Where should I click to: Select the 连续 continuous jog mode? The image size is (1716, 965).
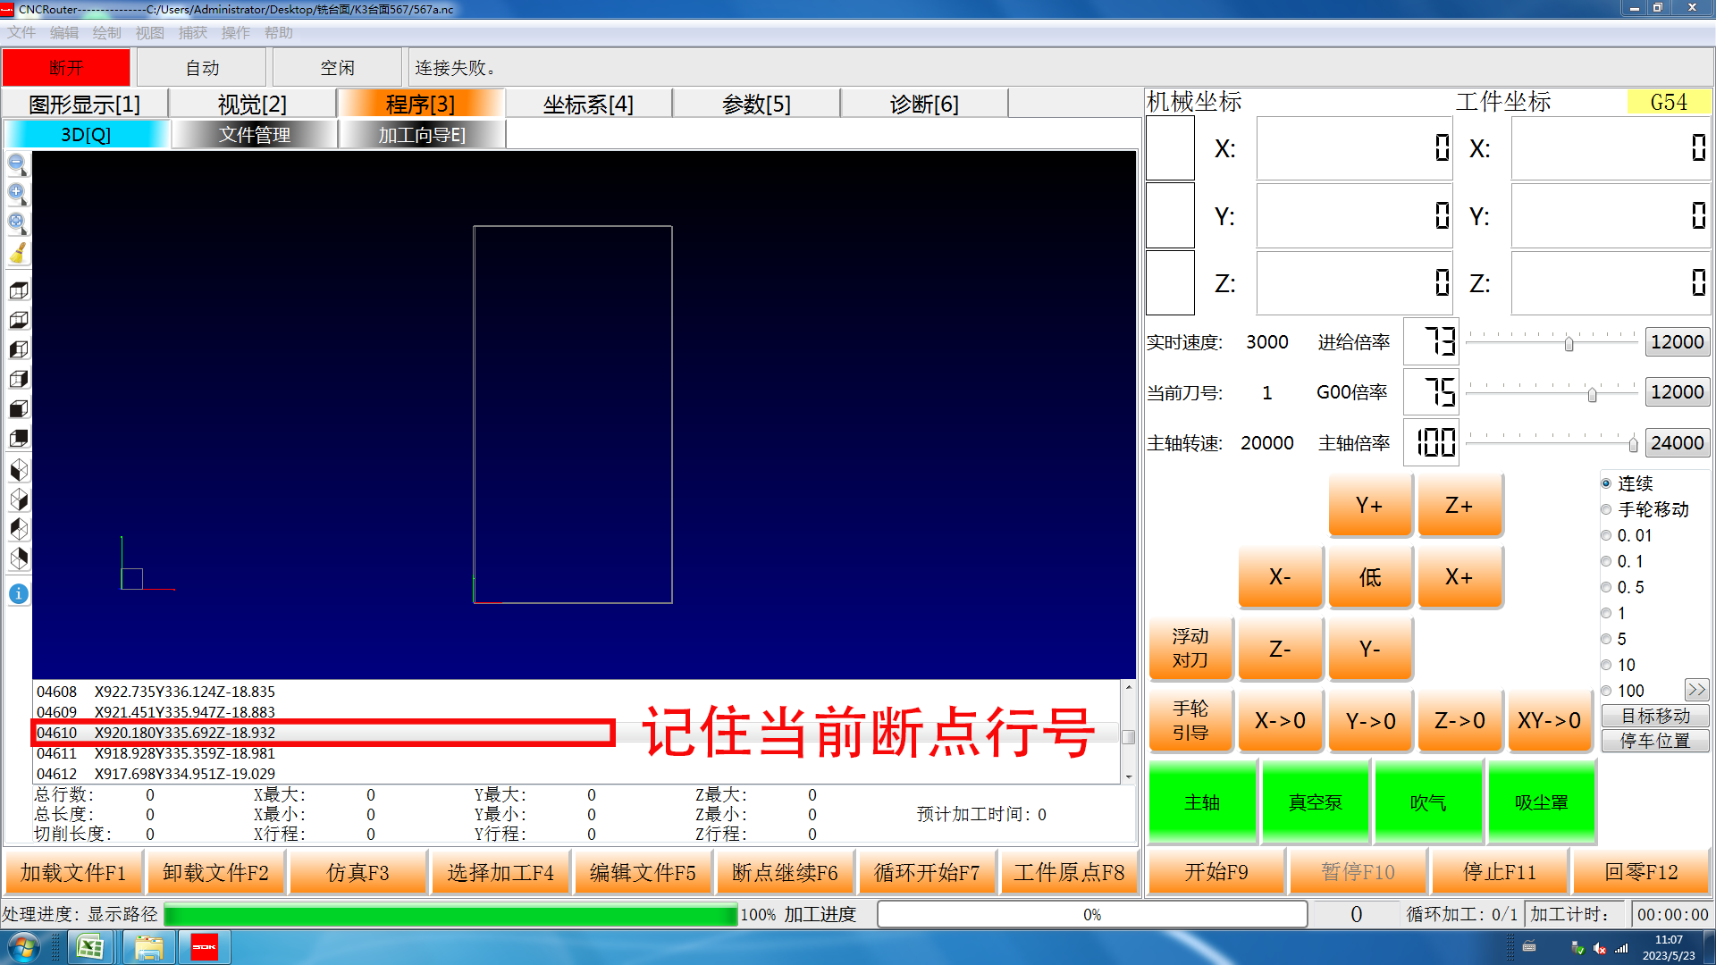pyautogui.click(x=1606, y=483)
